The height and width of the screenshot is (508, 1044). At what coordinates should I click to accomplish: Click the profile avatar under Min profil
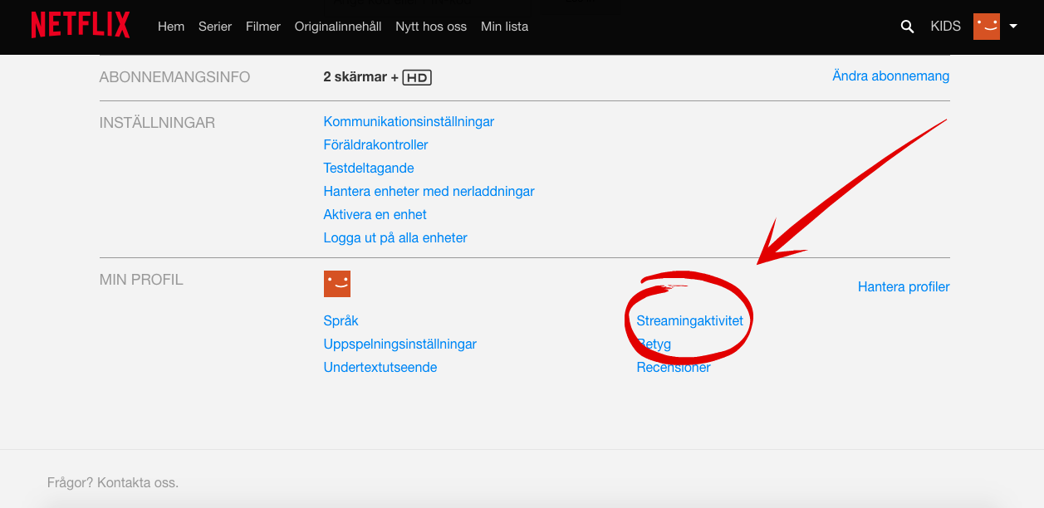[337, 284]
